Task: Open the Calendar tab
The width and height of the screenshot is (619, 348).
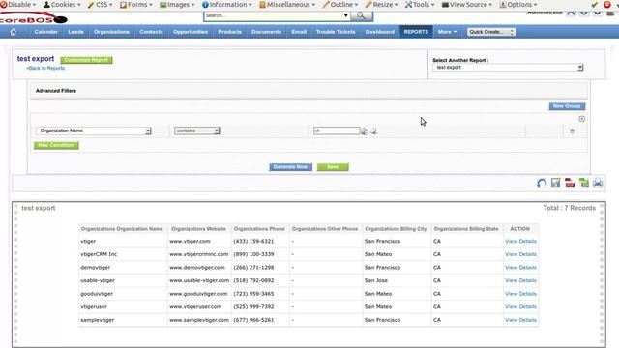Action: point(45,32)
